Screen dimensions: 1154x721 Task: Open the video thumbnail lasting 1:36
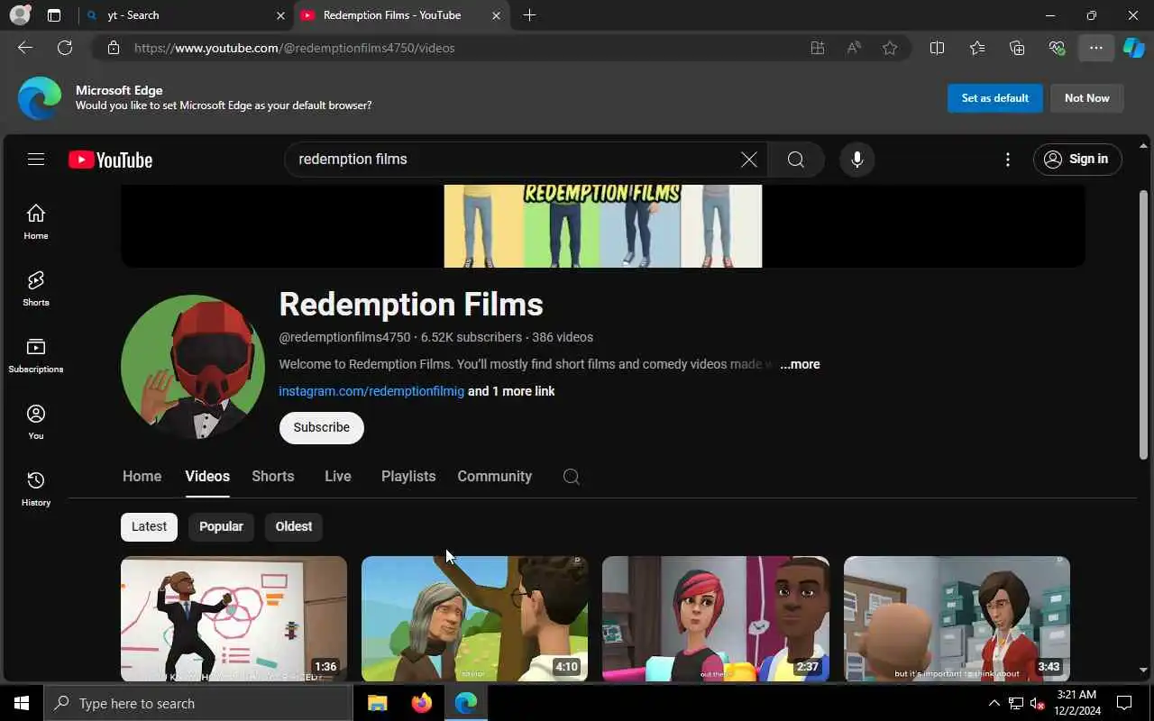pos(234,618)
